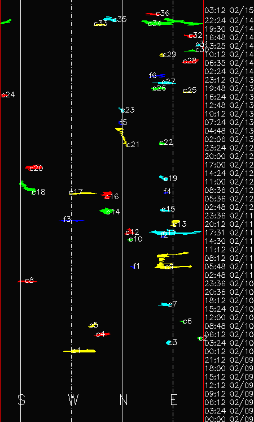Viewport: 254px width, 422px height.
Task: Select the red c4 event marker
Action: tap(102, 334)
